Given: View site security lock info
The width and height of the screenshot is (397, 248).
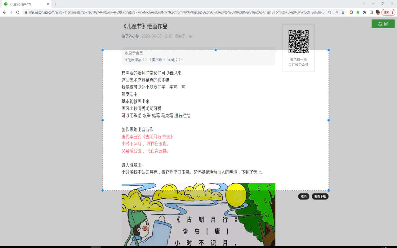Looking at the screenshot, I should [26, 12].
